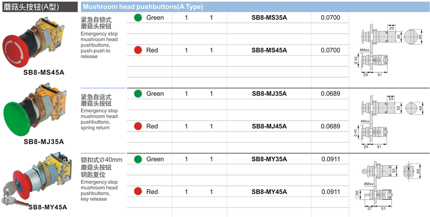The image size is (430, 217).
Task: Click the red dot in the SB8-MS45A row
Action: point(138,50)
